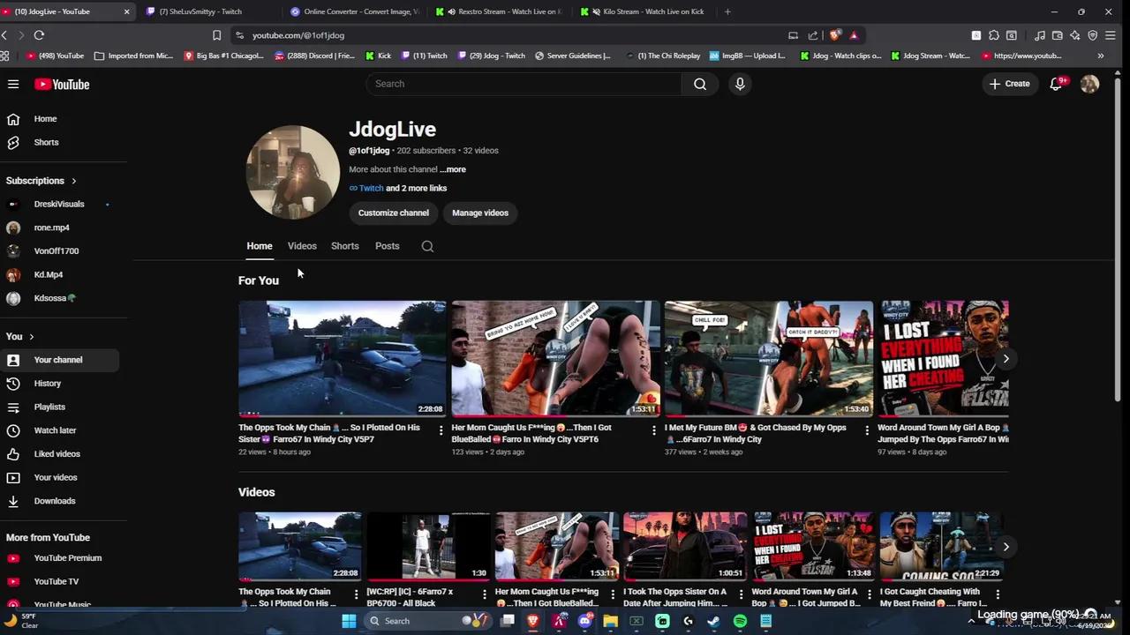The height and width of the screenshot is (635, 1130).
Task: Open options for 'Her Mom Caught Us' For You video
Action: (654, 430)
